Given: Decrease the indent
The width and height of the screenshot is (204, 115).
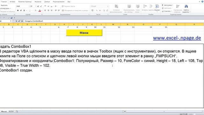Looking at the screenshot, I should [x=56, y=11].
